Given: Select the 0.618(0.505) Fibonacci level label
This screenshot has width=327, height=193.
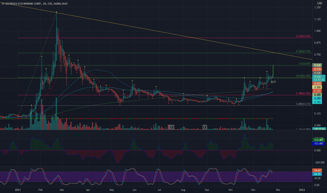Looking at the screenshot, I should pos(303,76).
